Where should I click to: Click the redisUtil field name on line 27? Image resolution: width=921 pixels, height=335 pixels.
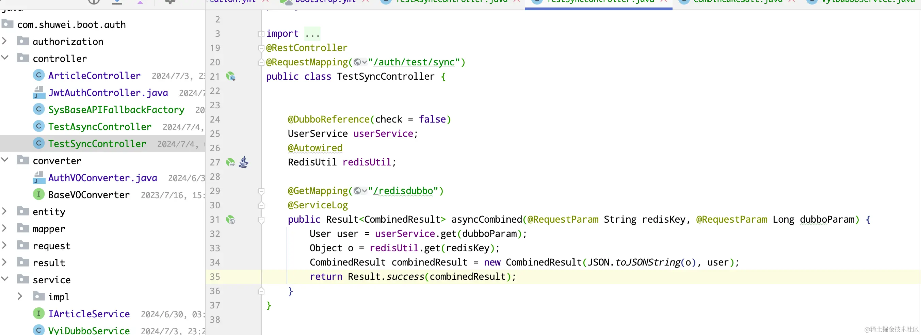pyautogui.click(x=367, y=162)
